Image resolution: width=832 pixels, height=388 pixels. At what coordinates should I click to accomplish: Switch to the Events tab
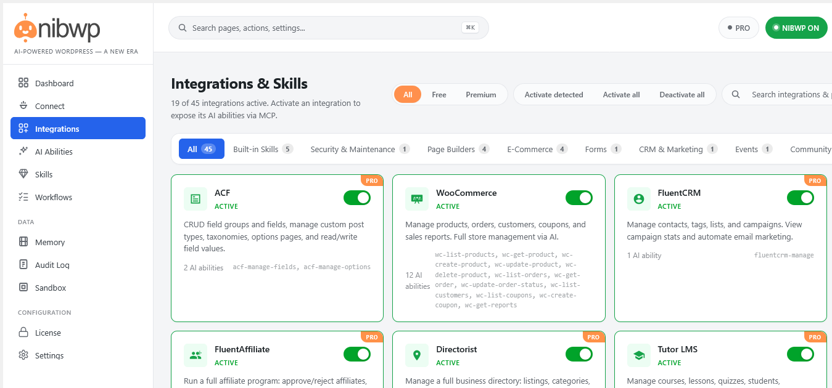pyautogui.click(x=754, y=149)
